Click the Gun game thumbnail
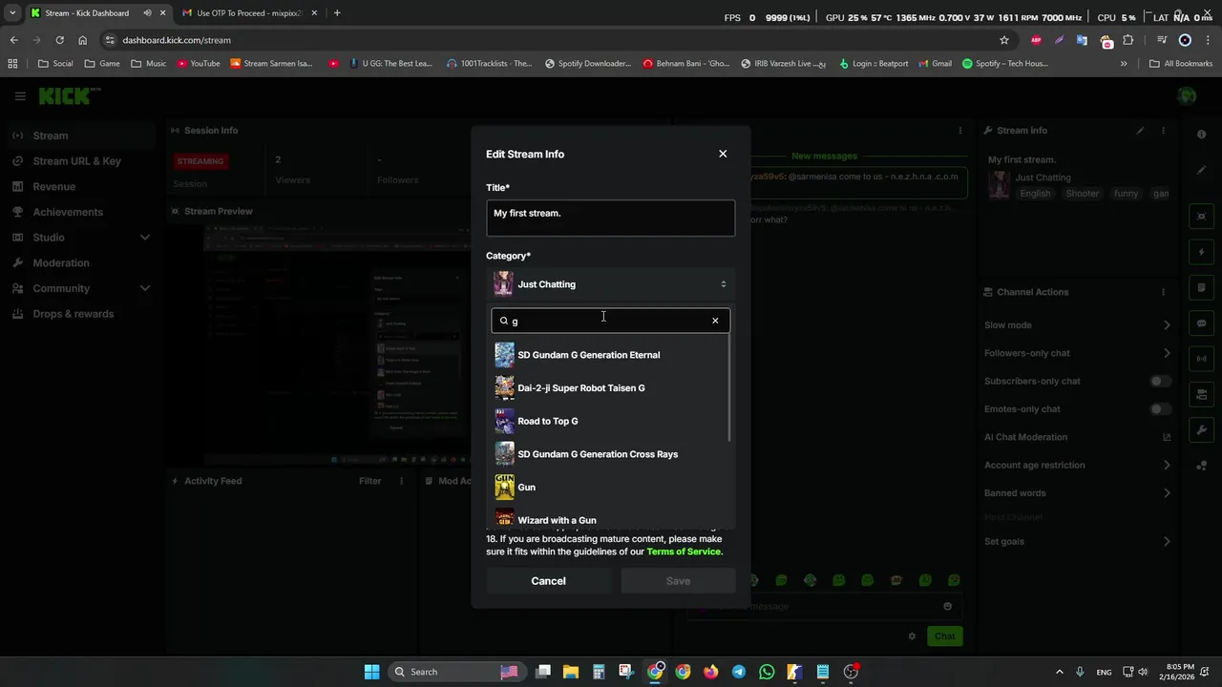 (x=504, y=487)
